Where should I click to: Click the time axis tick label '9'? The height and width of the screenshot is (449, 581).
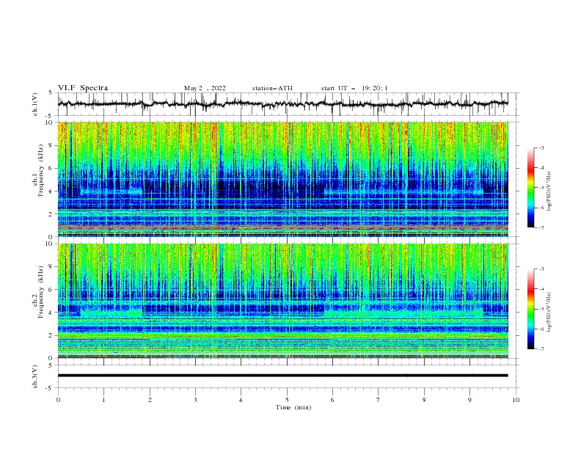[469, 400]
